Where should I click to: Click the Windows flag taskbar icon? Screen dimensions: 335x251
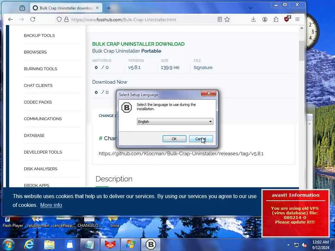pos(130,244)
